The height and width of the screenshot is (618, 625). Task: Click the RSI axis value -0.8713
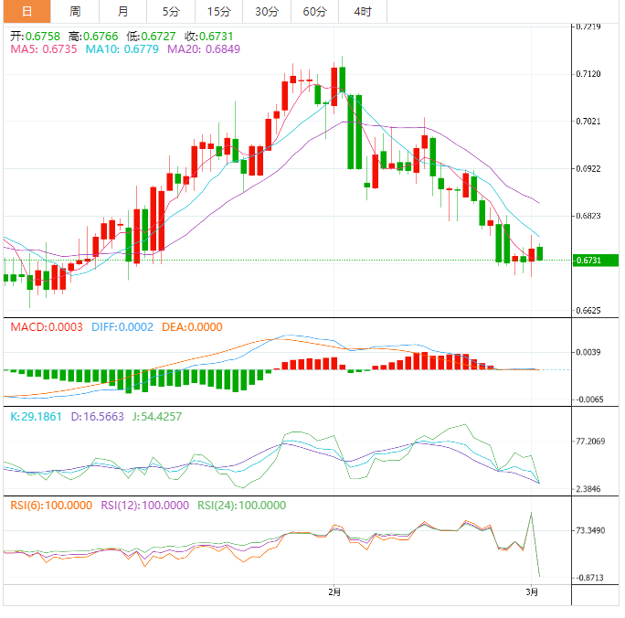589,578
